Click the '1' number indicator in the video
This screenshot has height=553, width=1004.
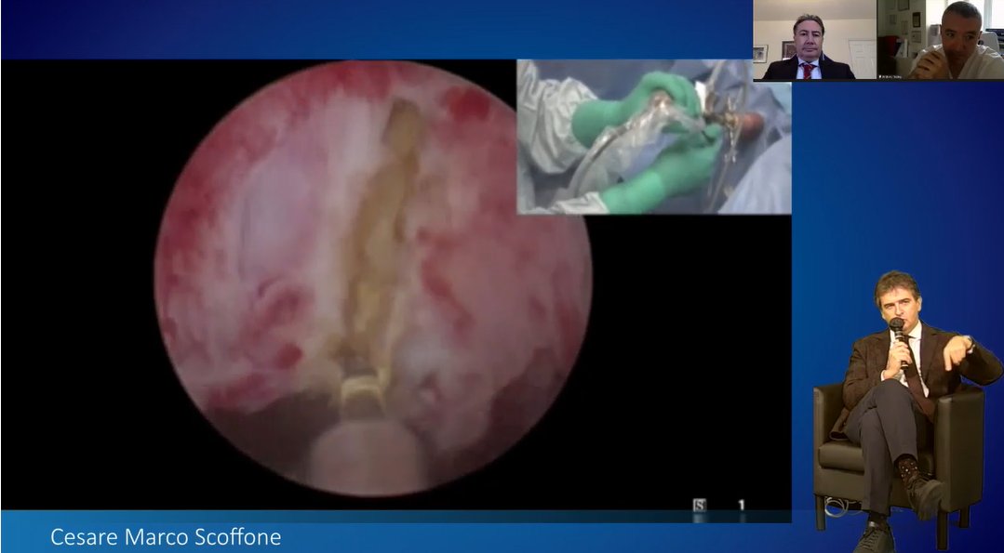tap(742, 505)
